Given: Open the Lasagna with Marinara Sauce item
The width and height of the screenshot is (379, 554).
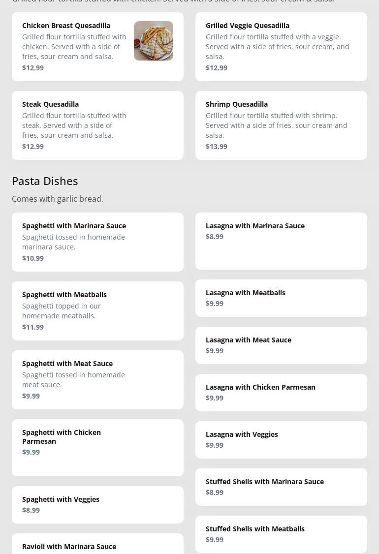Looking at the screenshot, I should click(x=281, y=241).
